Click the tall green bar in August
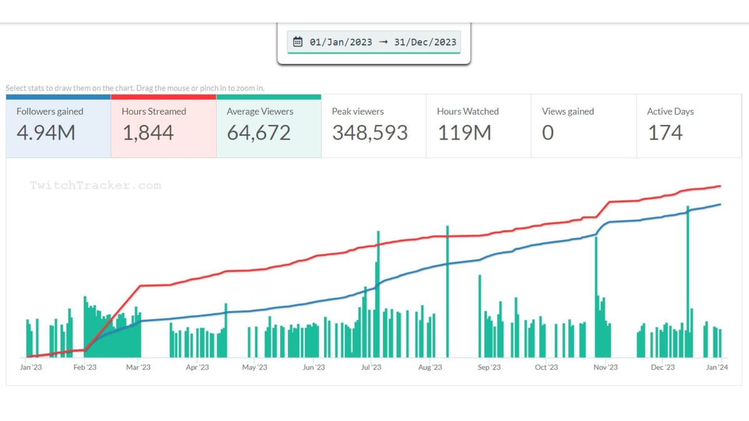Image resolution: width=749 pixels, height=421 pixels. point(448,293)
